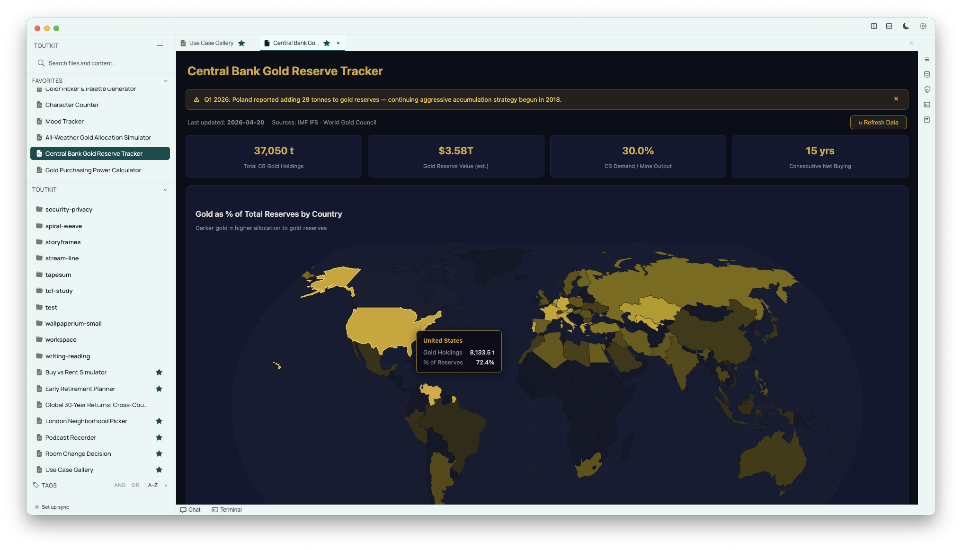
Task: Expand the storyframes folder
Action: pos(100,242)
